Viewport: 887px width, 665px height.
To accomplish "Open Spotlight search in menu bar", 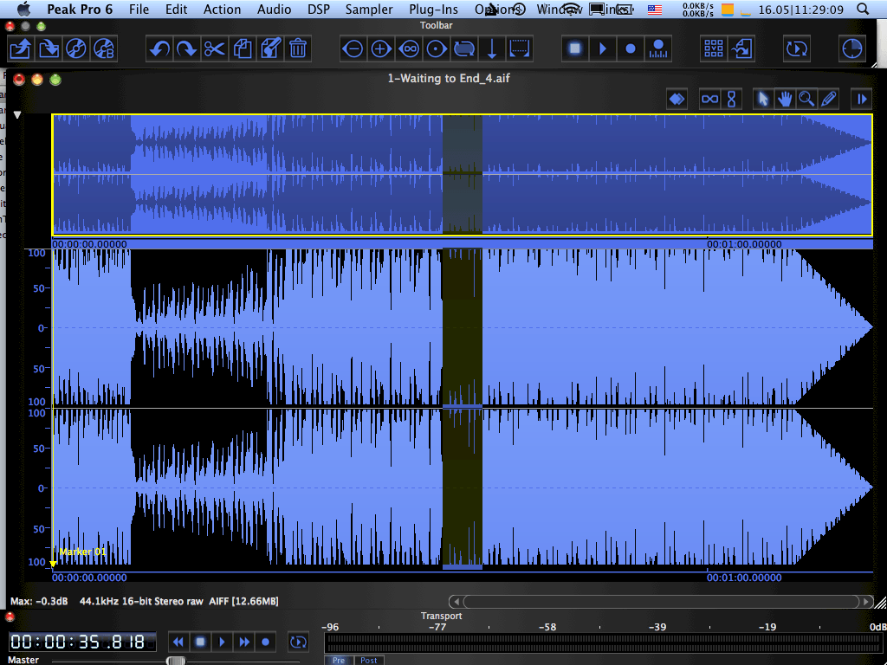I will click(863, 9).
